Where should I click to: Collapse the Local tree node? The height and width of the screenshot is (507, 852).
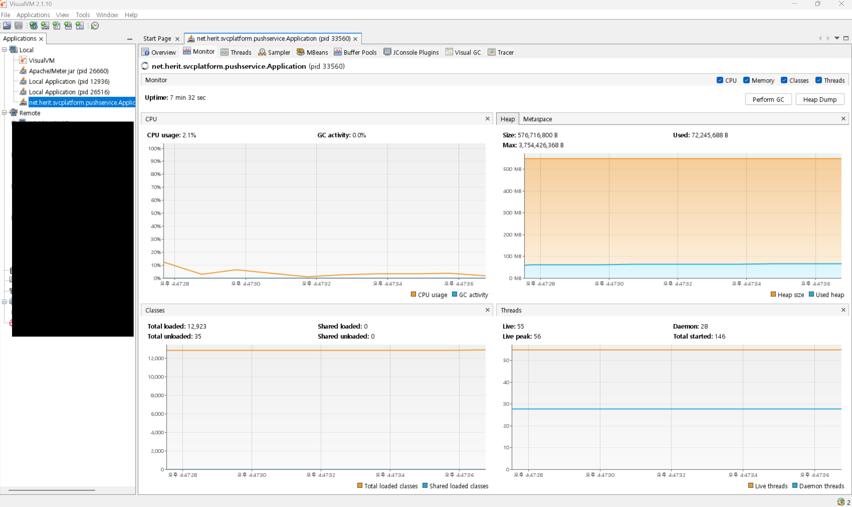(4, 49)
